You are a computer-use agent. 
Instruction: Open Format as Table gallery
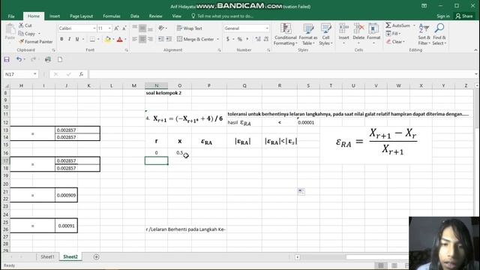308,34
